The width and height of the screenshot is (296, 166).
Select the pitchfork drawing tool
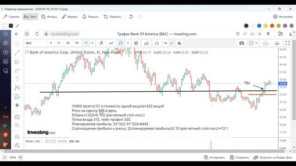tap(17, 61)
